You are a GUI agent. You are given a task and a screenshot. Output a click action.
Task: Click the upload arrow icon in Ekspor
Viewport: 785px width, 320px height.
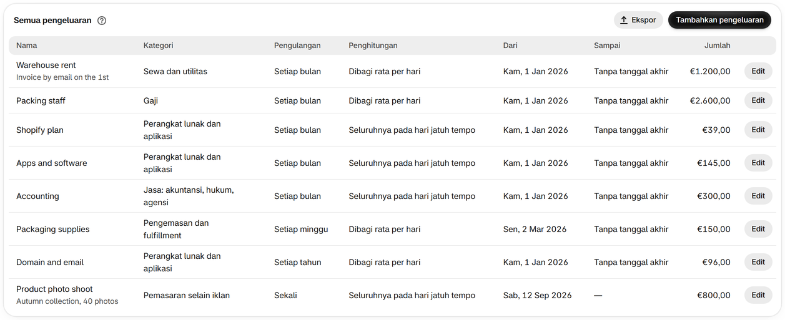pyautogui.click(x=623, y=20)
